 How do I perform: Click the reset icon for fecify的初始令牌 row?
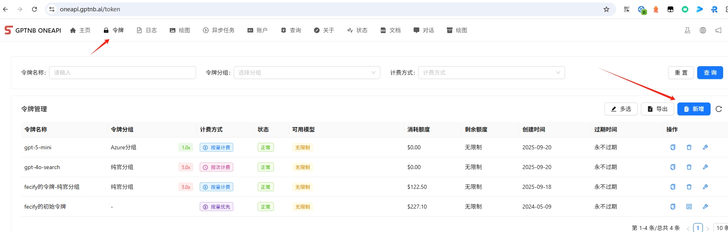pos(689,207)
